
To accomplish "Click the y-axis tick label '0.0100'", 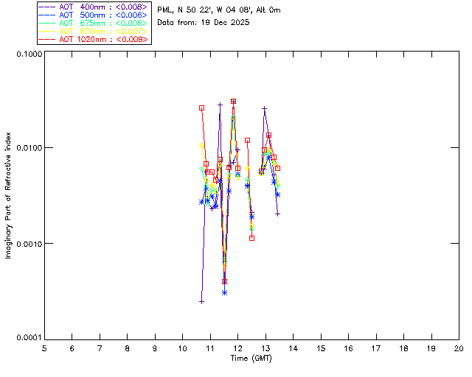I will click(29, 148).
